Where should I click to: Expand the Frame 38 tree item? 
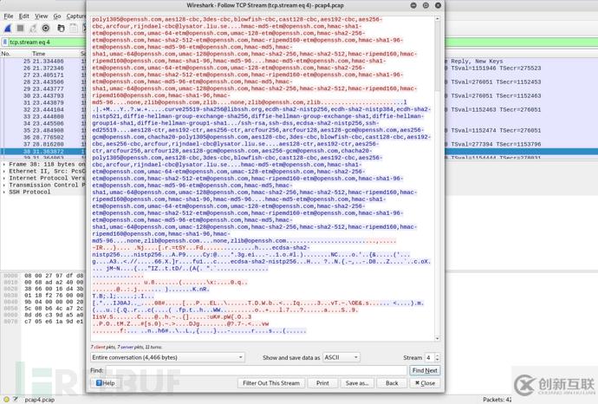[x=4, y=164]
